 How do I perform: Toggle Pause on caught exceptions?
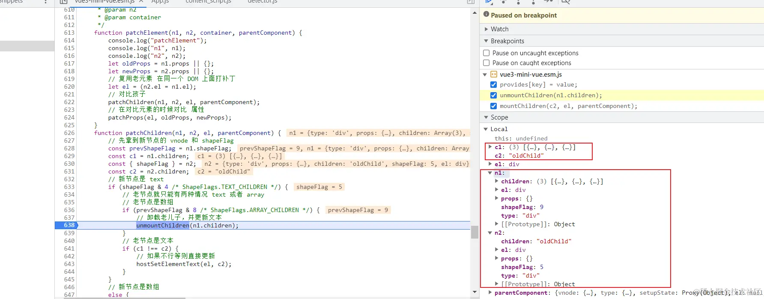tap(486, 63)
